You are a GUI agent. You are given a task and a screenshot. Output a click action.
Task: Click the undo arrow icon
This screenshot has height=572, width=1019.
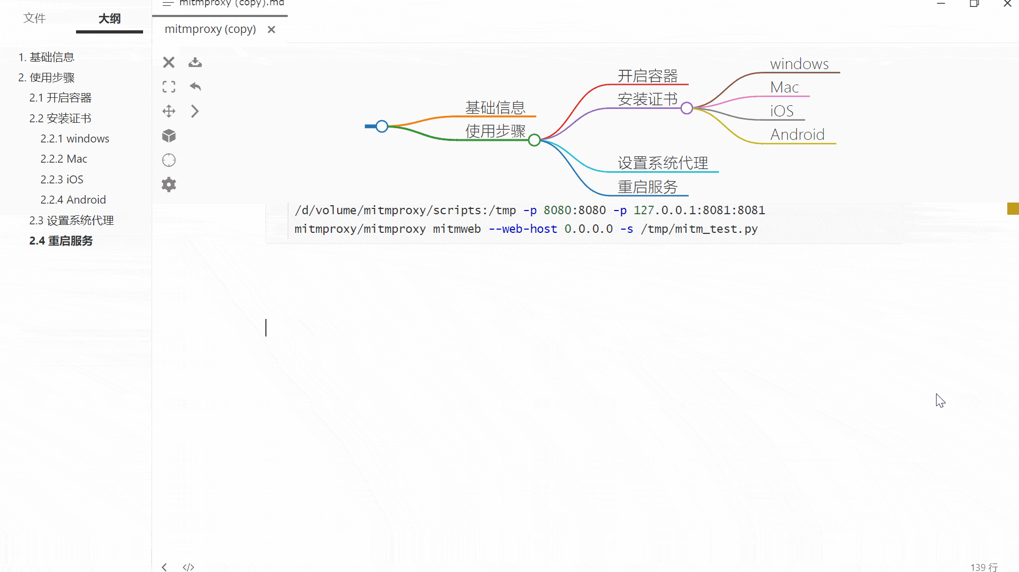coord(195,86)
